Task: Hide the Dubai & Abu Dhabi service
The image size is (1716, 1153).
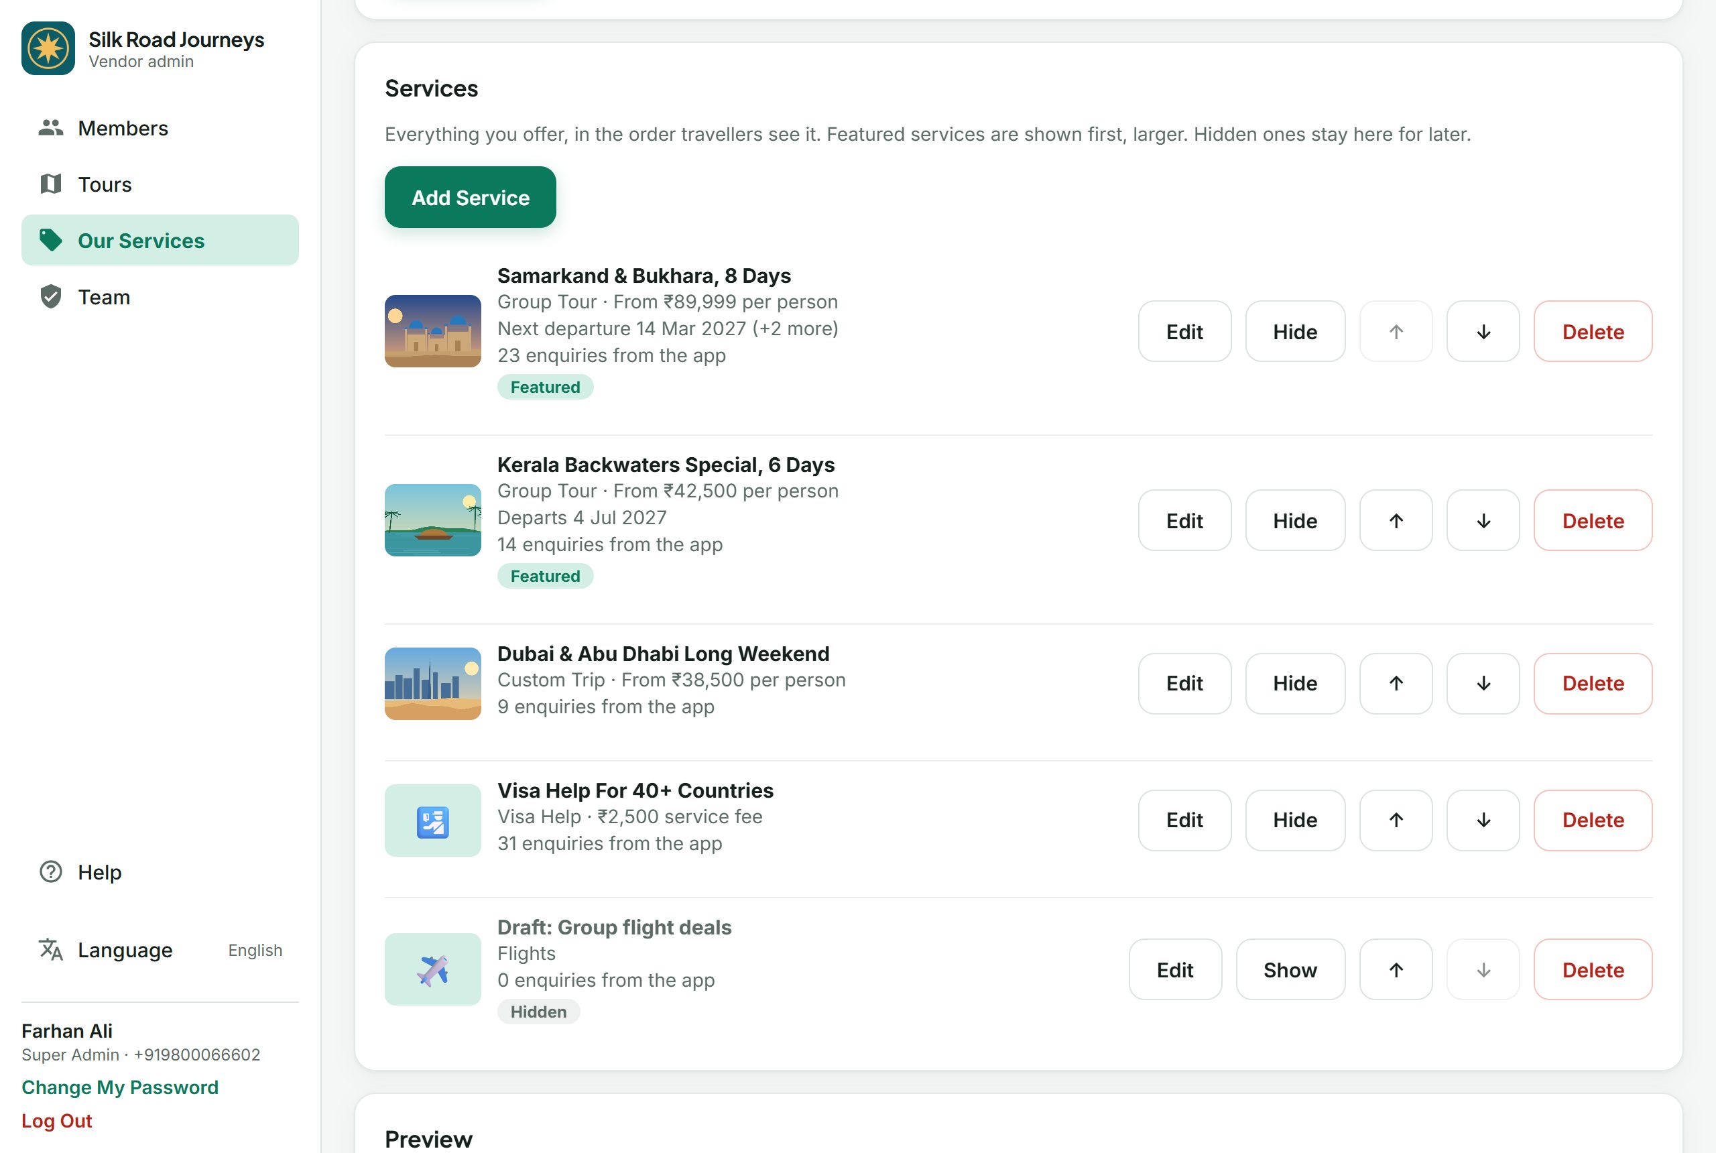Action: (x=1295, y=683)
